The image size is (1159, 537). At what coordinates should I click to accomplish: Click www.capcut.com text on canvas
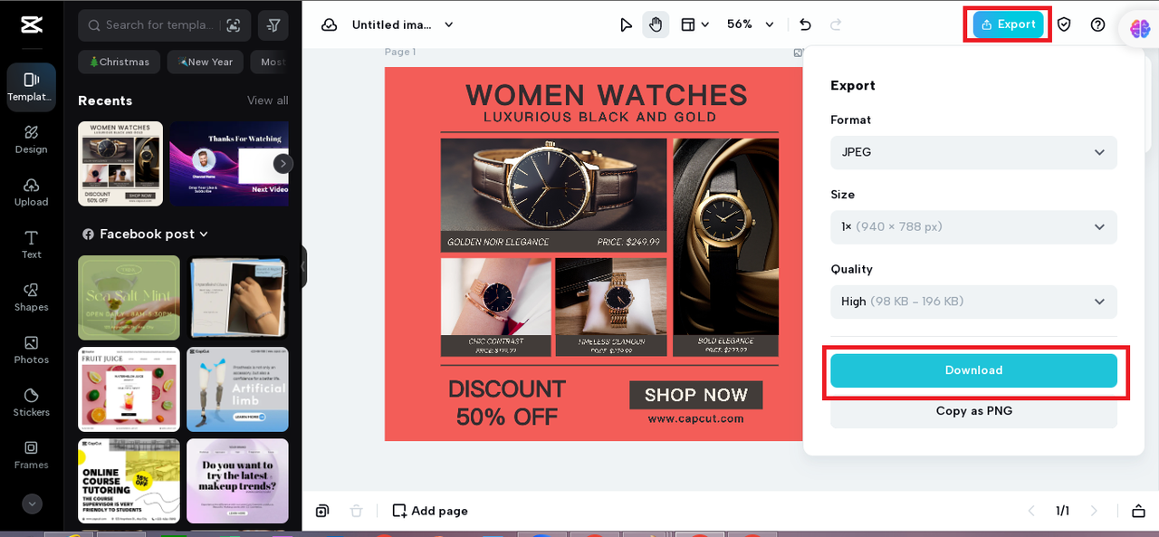(x=695, y=418)
